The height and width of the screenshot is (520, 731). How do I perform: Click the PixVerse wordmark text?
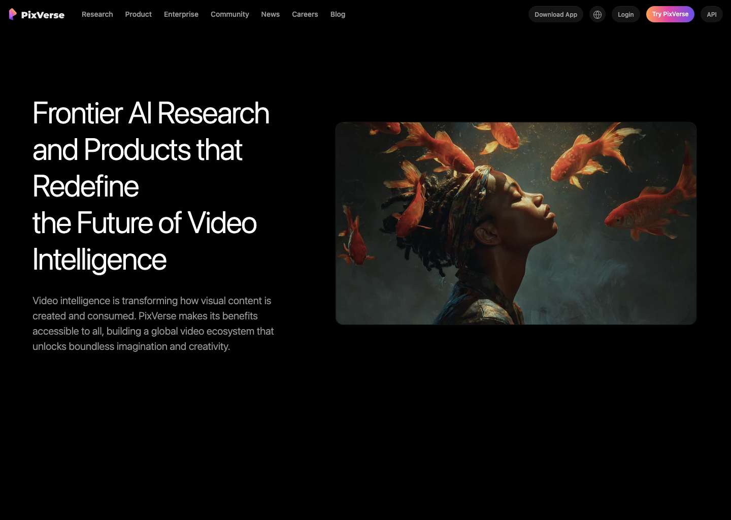[x=43, y=15]
